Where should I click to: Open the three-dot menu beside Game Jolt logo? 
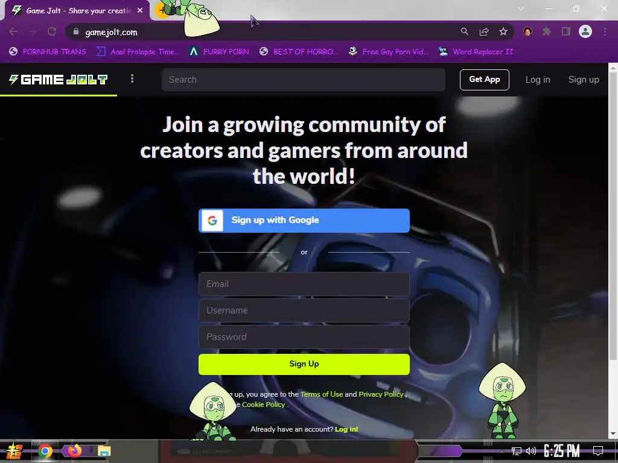[x=132, y=79]
